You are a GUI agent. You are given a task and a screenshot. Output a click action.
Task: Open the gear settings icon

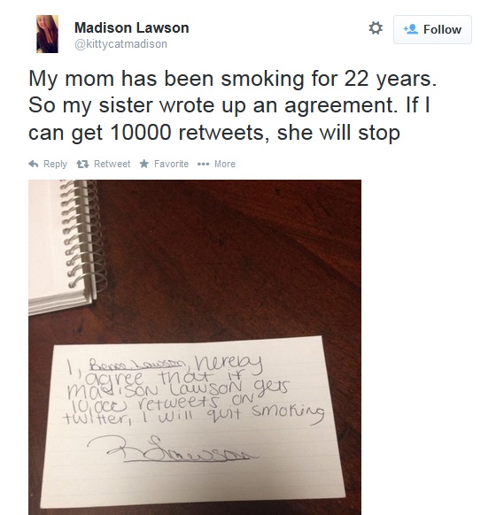(376, 28)
